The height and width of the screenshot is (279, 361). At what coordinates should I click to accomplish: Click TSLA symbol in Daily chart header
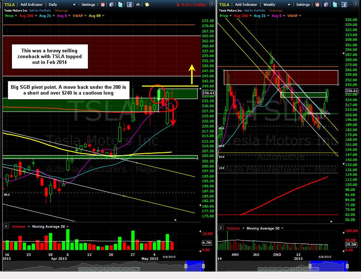(9, 5)
